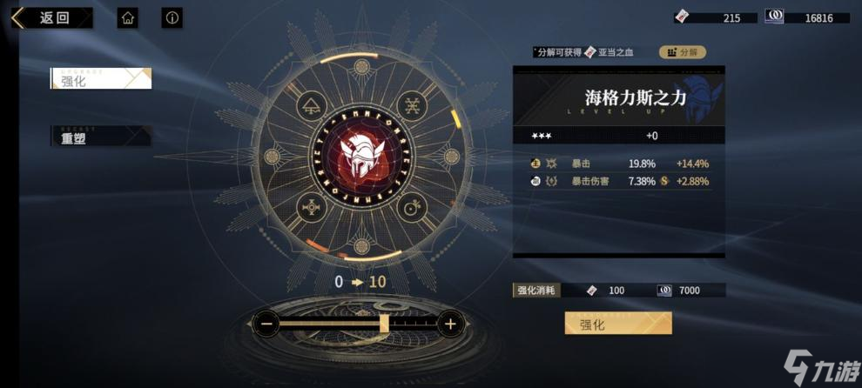Image resolution: width=862 pixels, height=388 pixels.
Task: Go back with the 返回 button
Action: coord(52,17)
